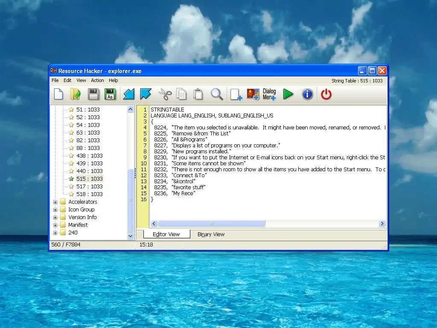
Task: Click the red power exit icon
Action: [326, 94]
